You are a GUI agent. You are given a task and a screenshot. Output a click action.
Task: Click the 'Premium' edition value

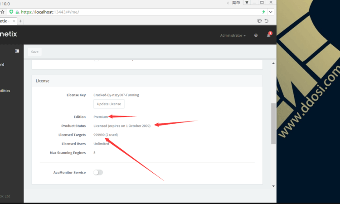tap(101, 117)
